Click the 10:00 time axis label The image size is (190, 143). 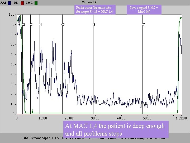click(43, 118)
